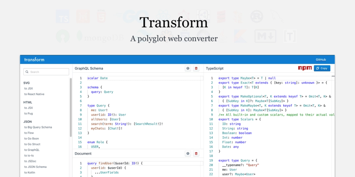This screenshot has width=355, height=177.
Task: Click the upload icon in GraphQL Schema panel
Action: tap(188, 68)
